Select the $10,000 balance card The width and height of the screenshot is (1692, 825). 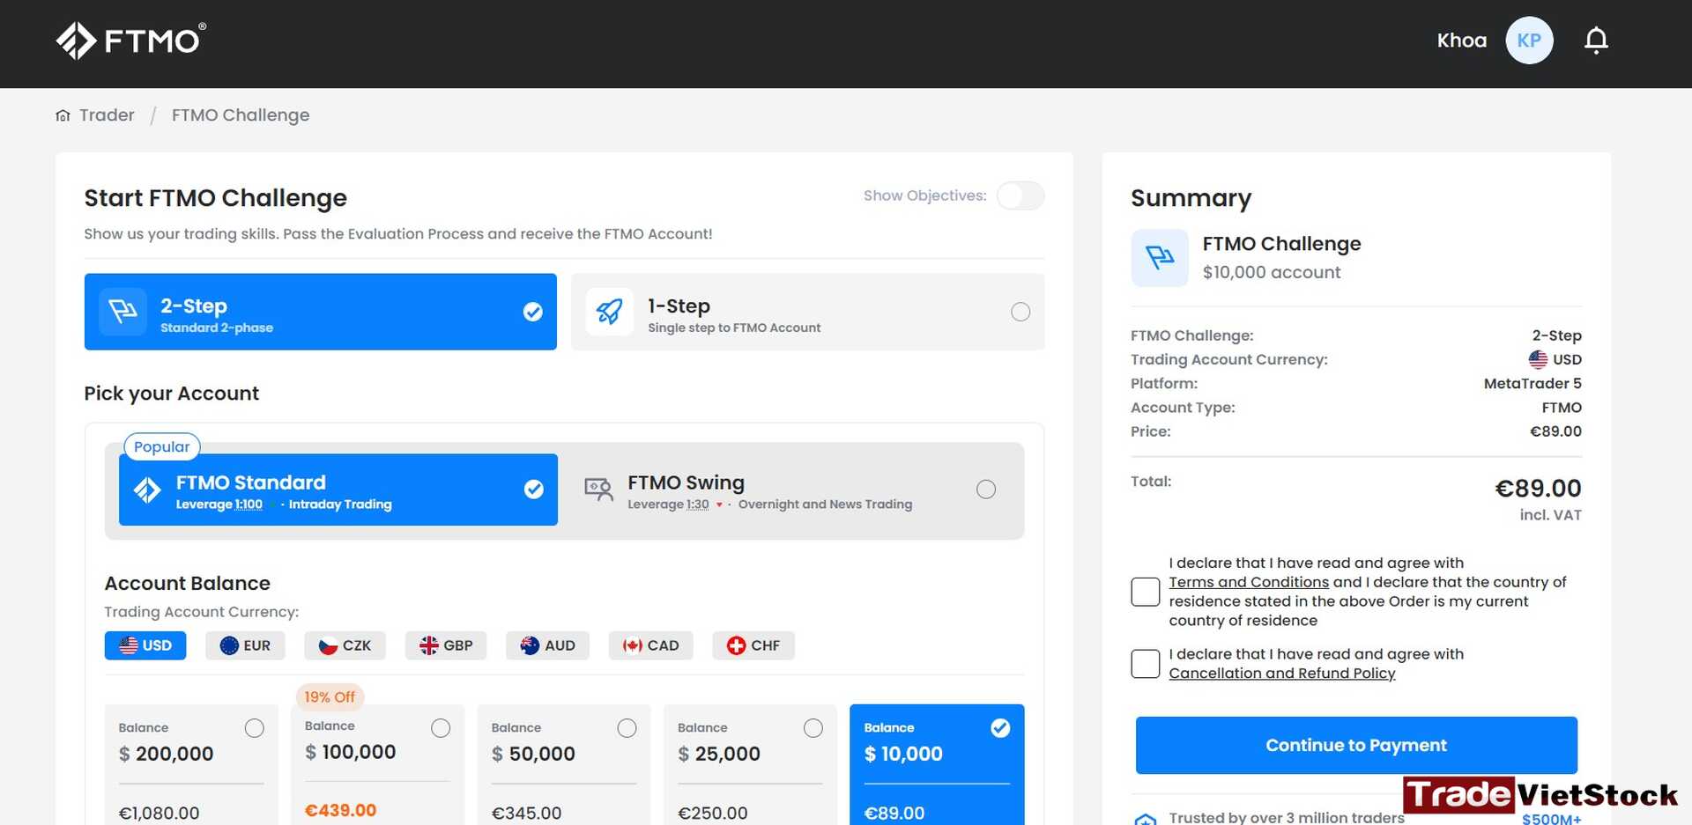937,764
